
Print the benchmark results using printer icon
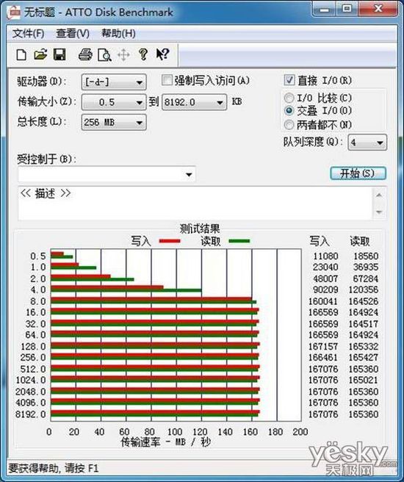click(85, 54)
